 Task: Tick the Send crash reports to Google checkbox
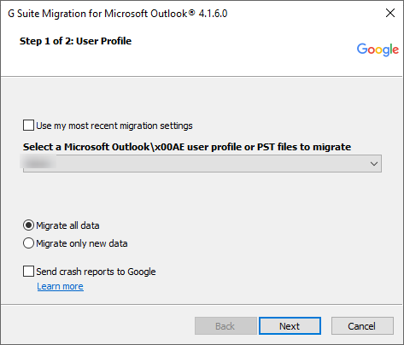point(28,272)
